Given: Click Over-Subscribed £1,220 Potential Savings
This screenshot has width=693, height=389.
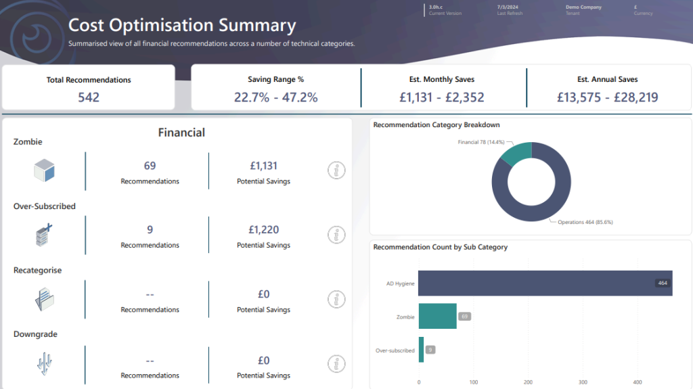Looking at the screenshot, I should click(x=263, y=230).
